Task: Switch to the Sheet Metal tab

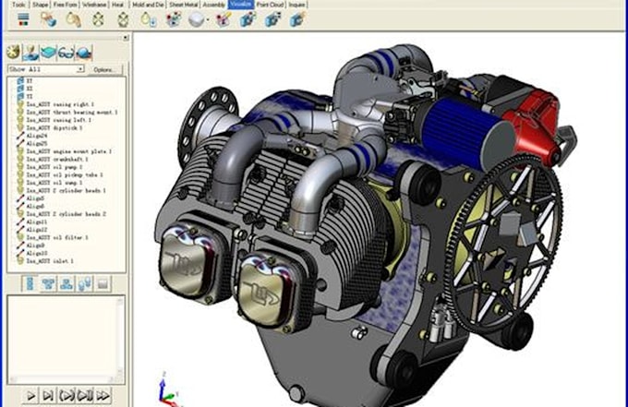Action: tap(184, 5)
